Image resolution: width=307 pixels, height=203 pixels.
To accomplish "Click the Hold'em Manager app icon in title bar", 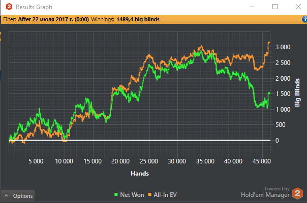I will 9,7.
